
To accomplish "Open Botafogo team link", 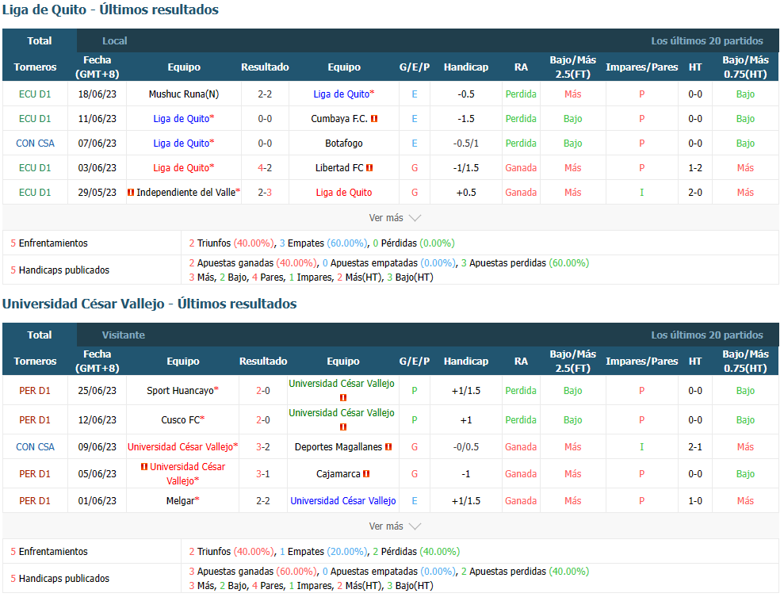I will [344, 143].
